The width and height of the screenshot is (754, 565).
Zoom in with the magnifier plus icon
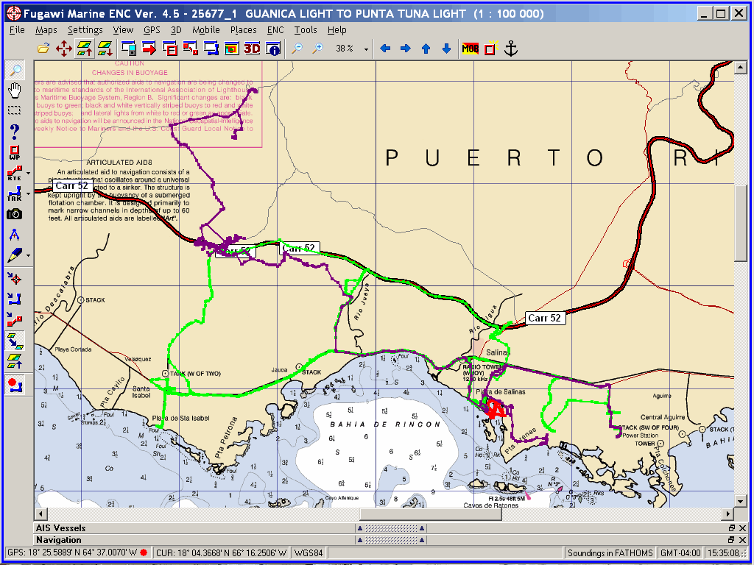pos(318,48)
